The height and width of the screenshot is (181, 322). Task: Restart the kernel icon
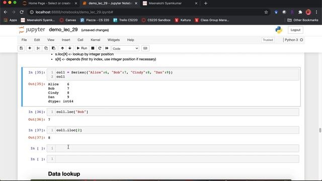coord(100,48)
